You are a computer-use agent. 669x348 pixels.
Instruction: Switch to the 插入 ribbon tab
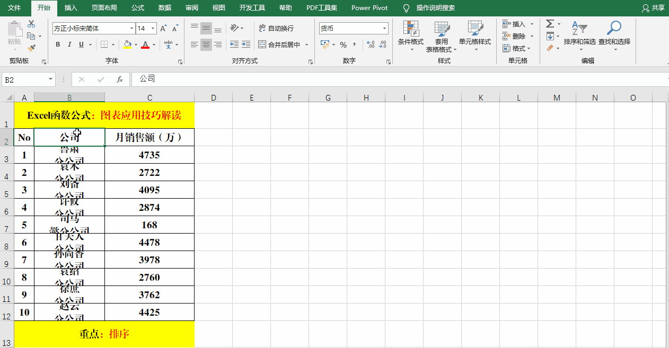pos(71,8)
